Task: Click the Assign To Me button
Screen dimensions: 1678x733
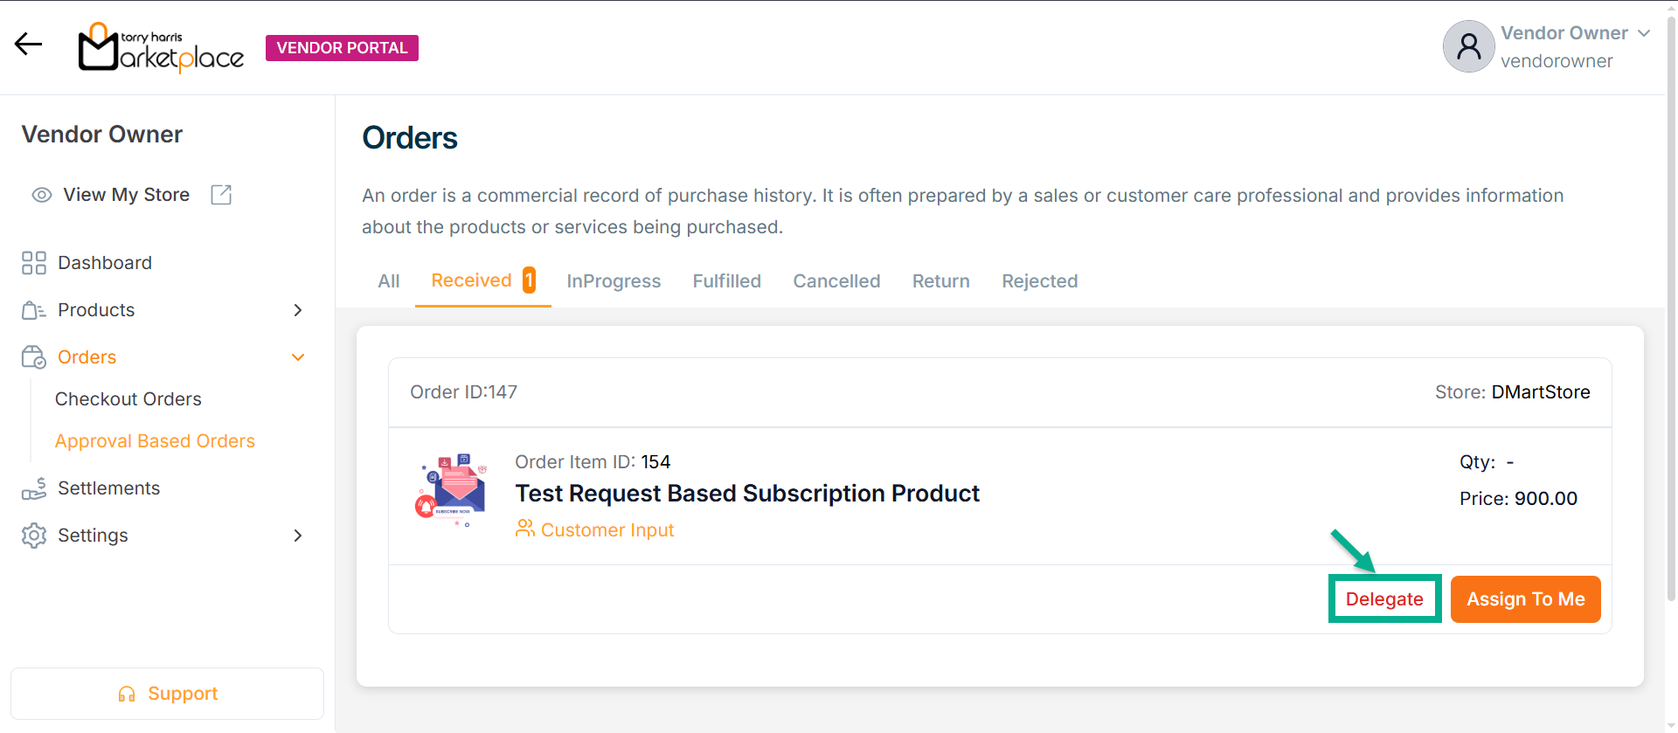Action: click(x=1525, y=599)
